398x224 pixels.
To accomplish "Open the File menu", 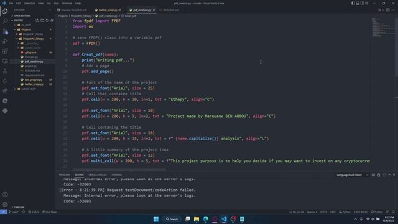I will 11,3.
